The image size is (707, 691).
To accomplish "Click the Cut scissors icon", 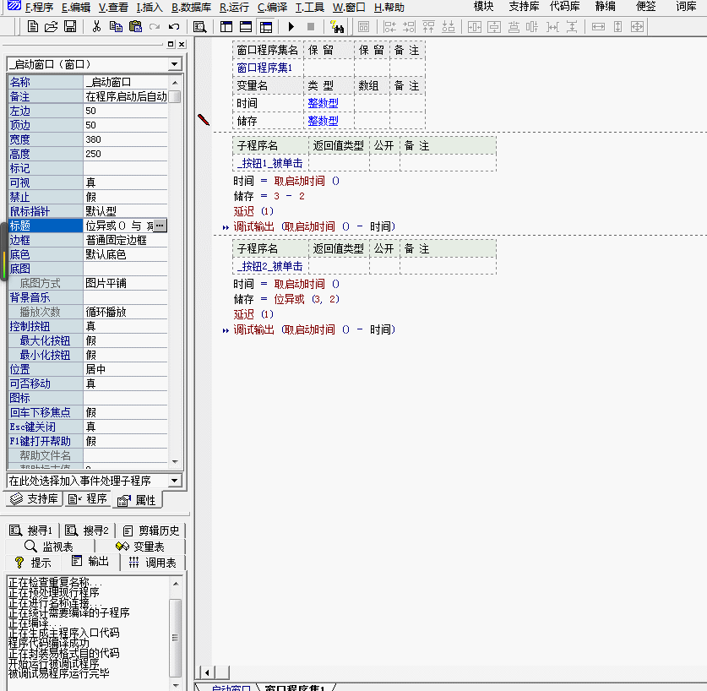I will click(x=96, y=27).
